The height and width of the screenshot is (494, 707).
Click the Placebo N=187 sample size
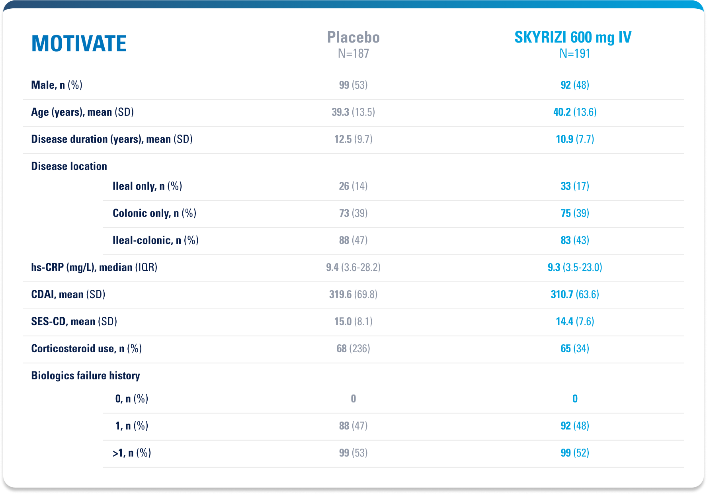pos(353,54)
